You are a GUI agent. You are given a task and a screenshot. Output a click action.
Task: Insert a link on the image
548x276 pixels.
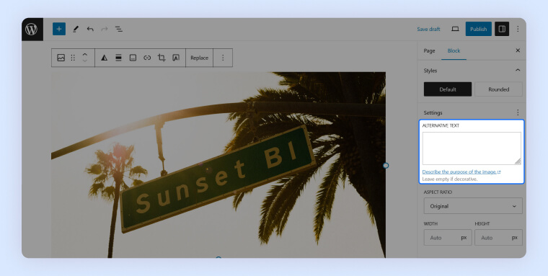[x=147, y=58]
